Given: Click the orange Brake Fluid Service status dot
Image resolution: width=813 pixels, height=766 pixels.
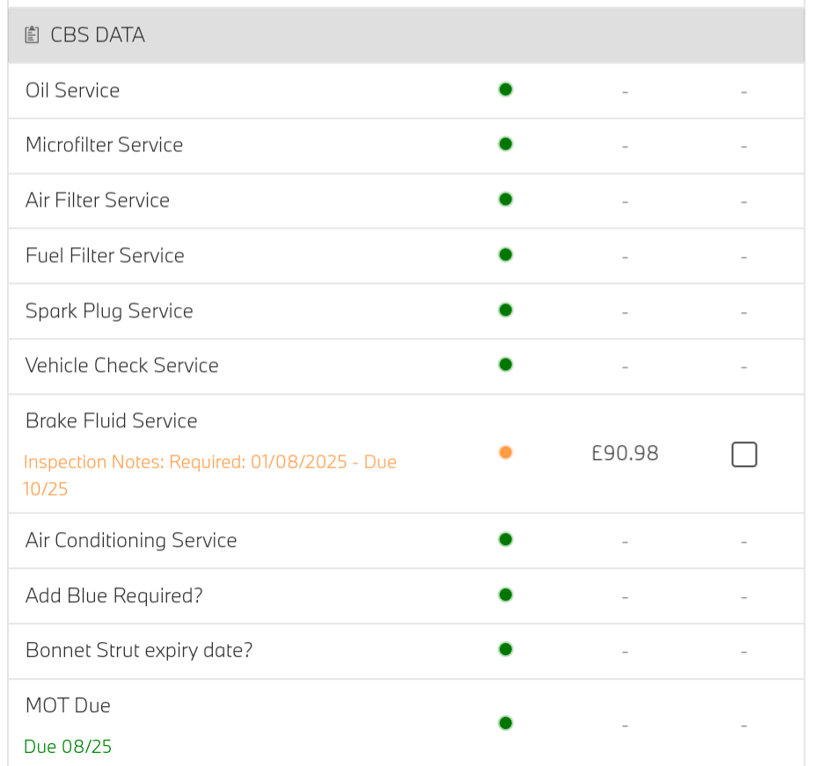Looking at the screenshot, I should click(506, 452).
